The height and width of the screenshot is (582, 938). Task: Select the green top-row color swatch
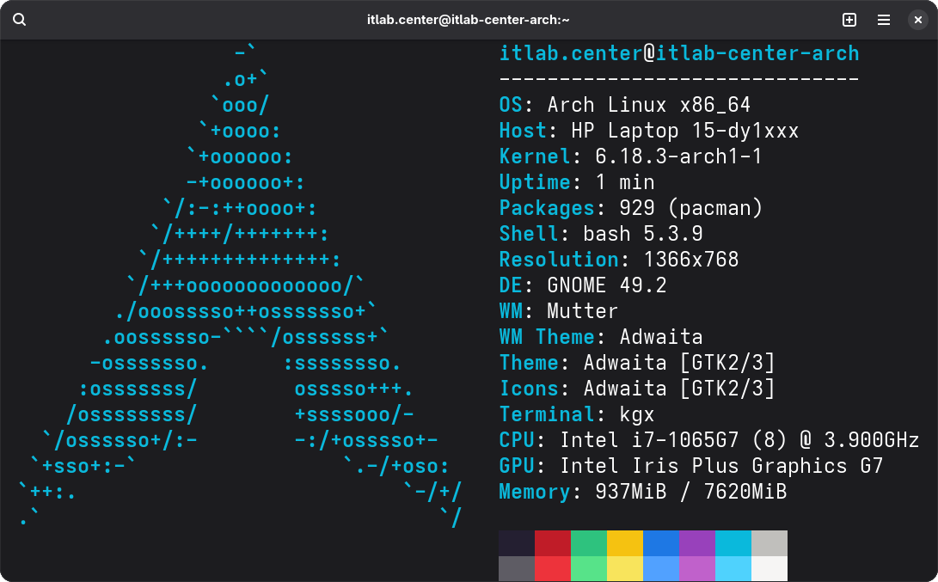(588, 542)
